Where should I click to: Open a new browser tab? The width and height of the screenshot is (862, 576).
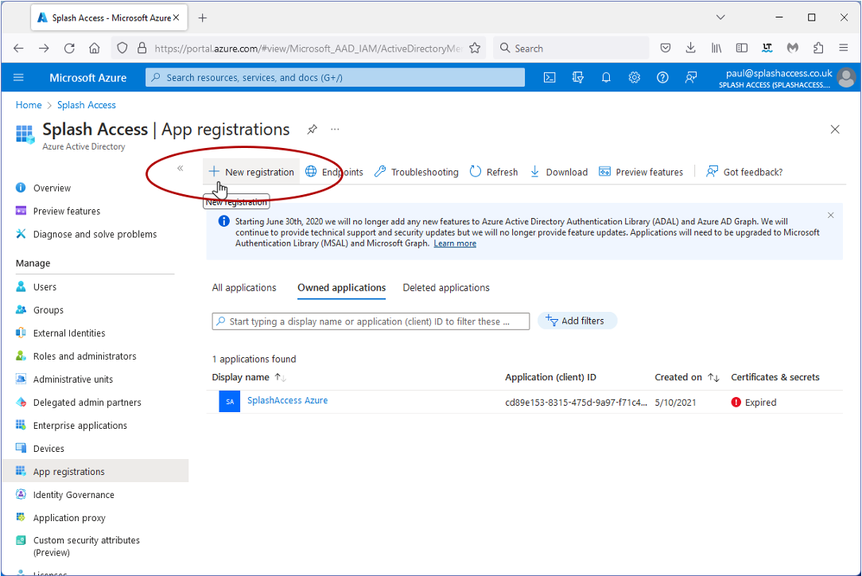(202, 18)
